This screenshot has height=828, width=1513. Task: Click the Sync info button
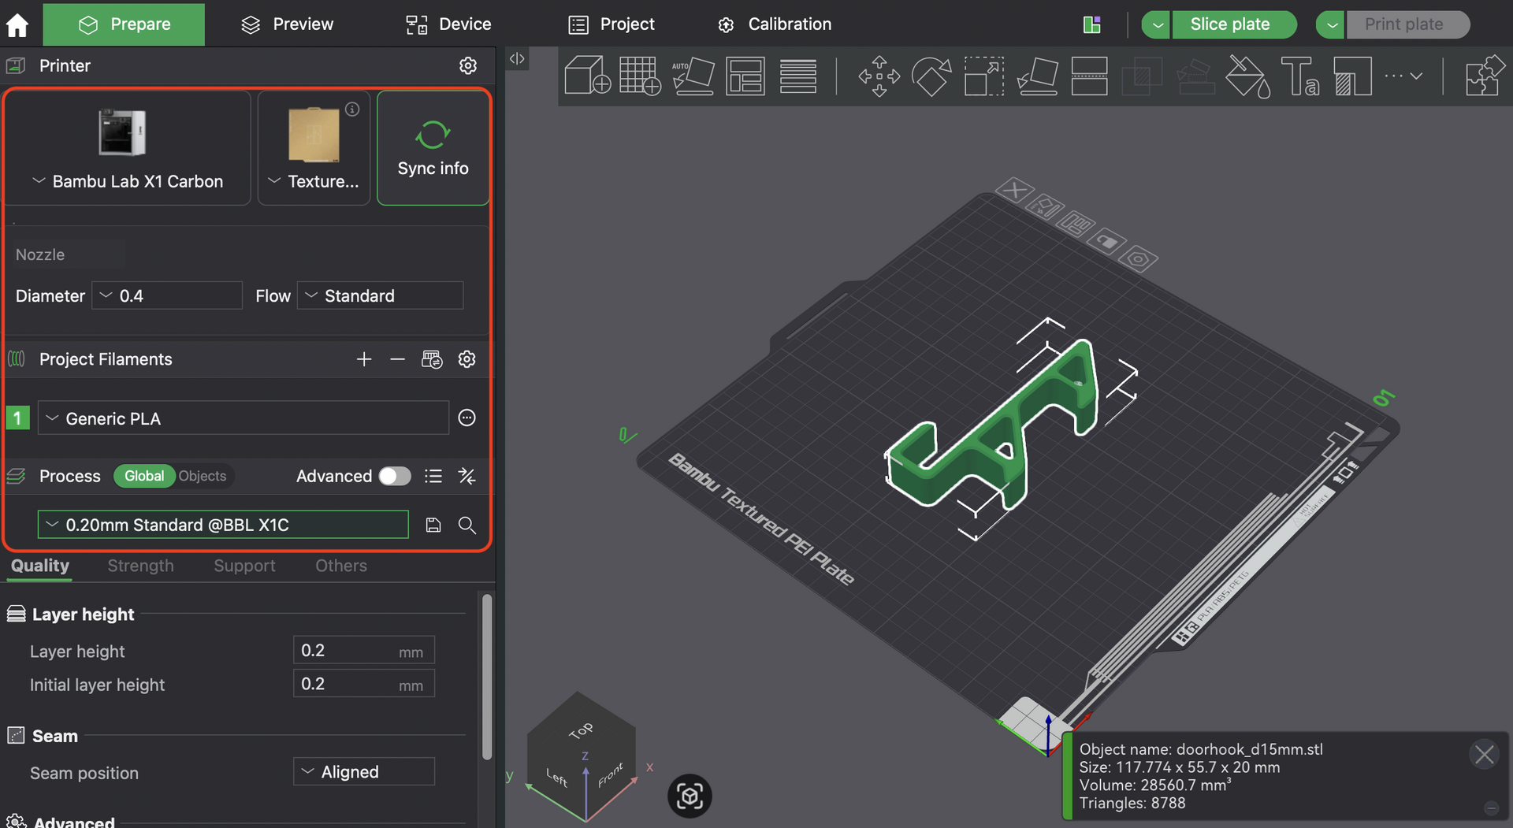pos(433,148)
